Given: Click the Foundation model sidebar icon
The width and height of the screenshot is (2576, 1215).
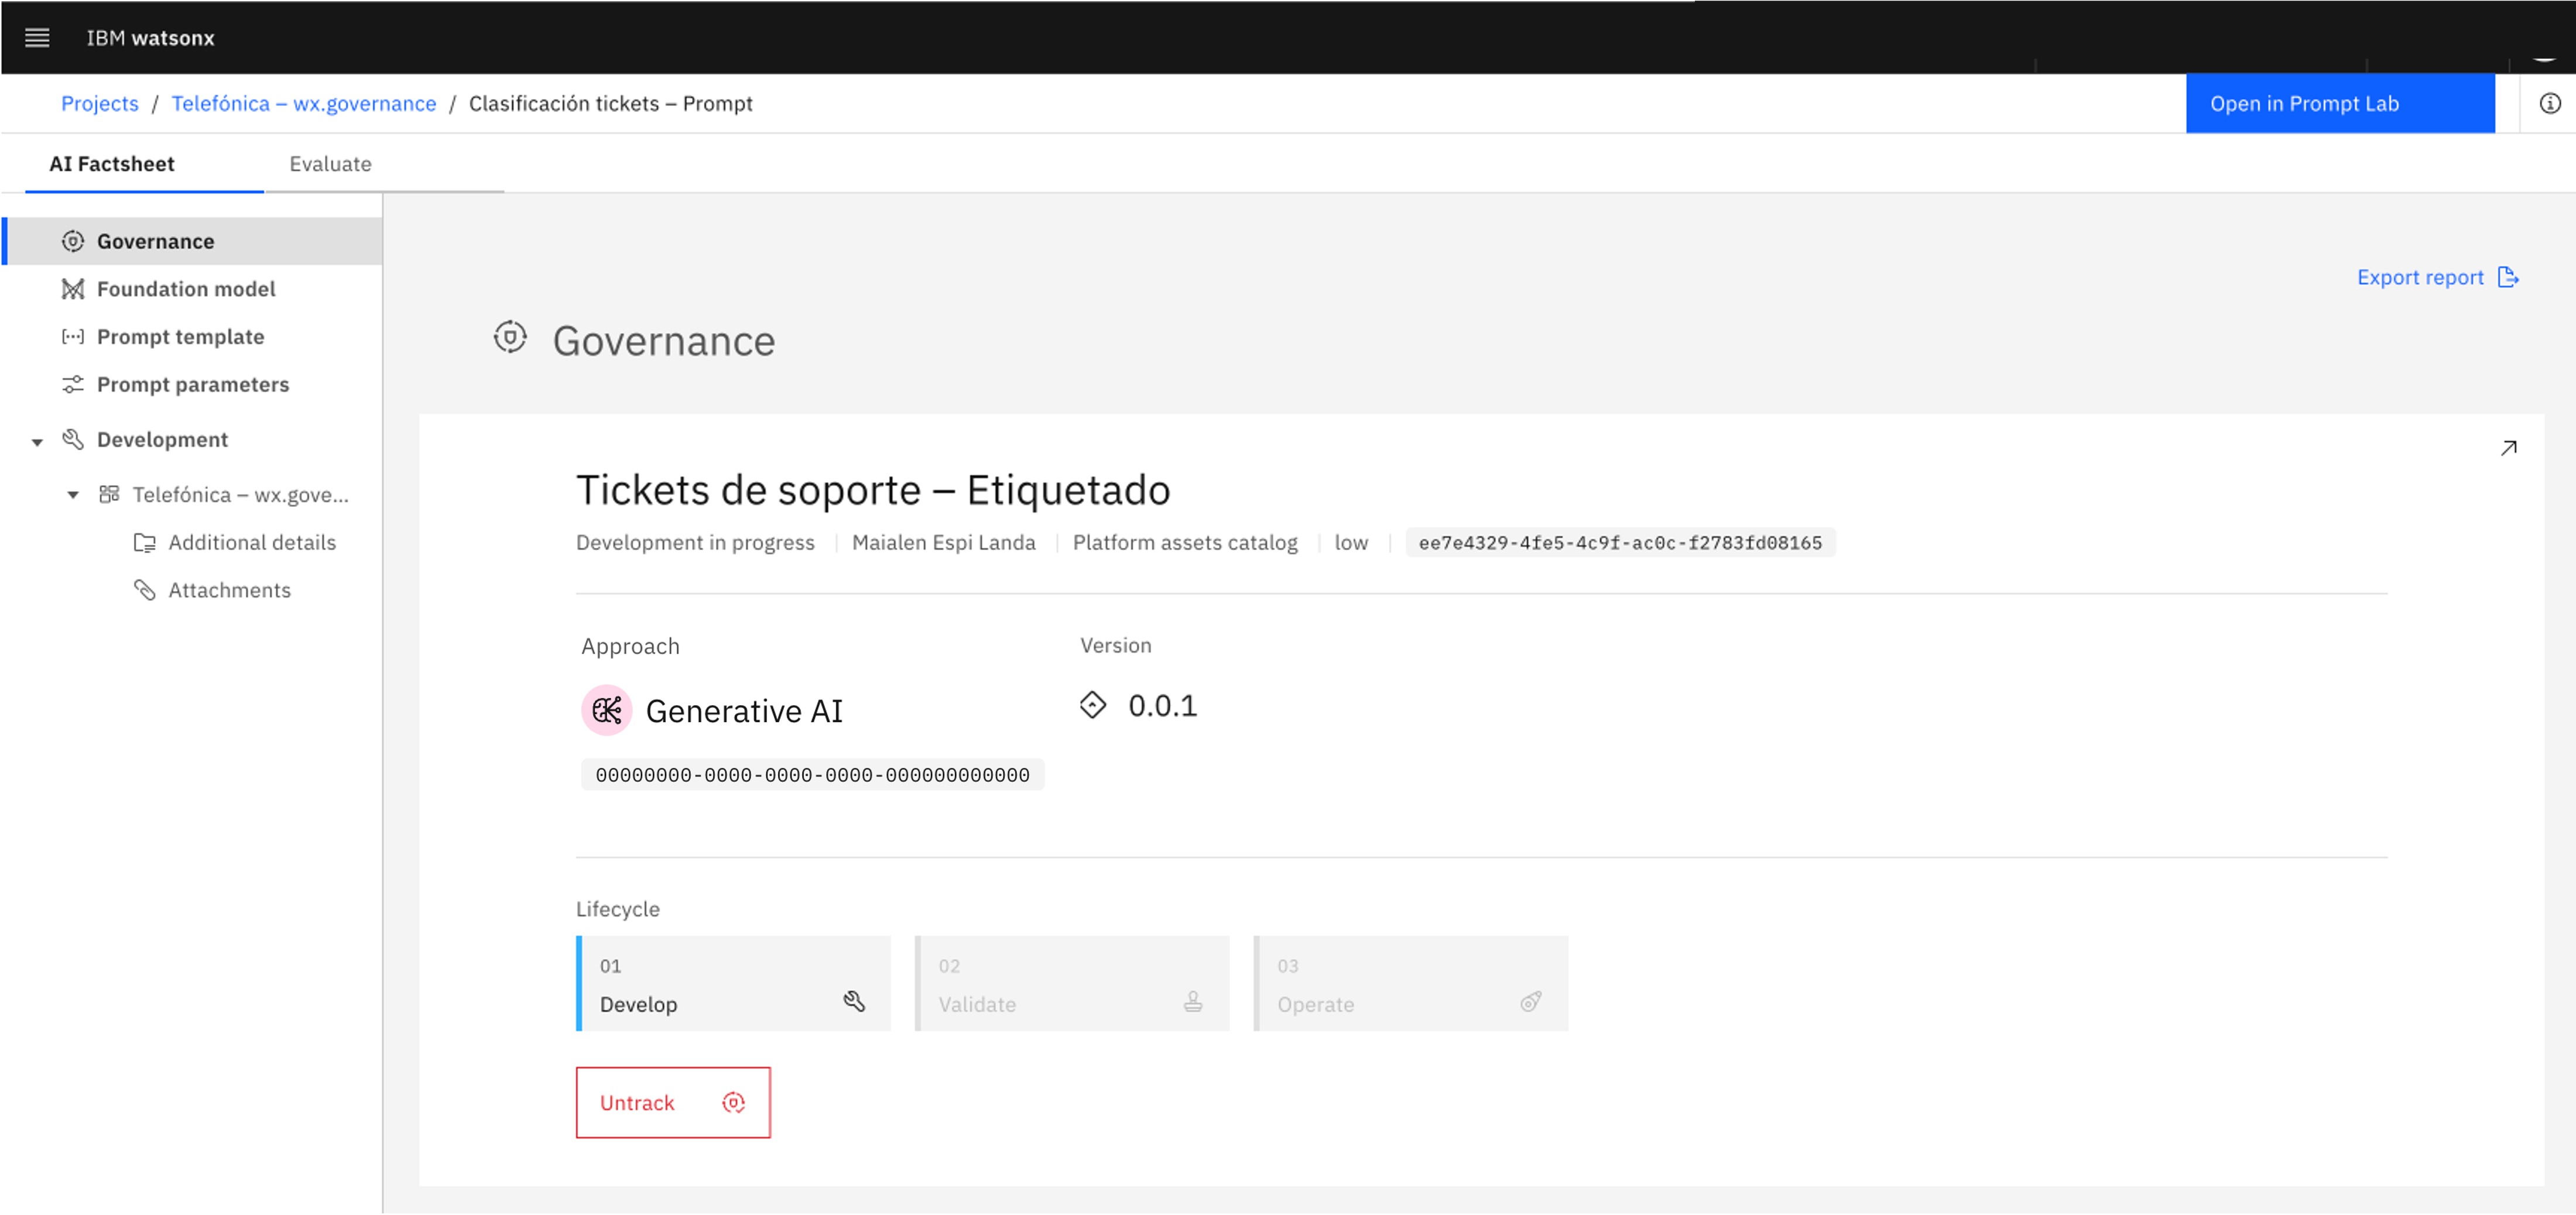Looking at the screenshot, I should 73,289.
